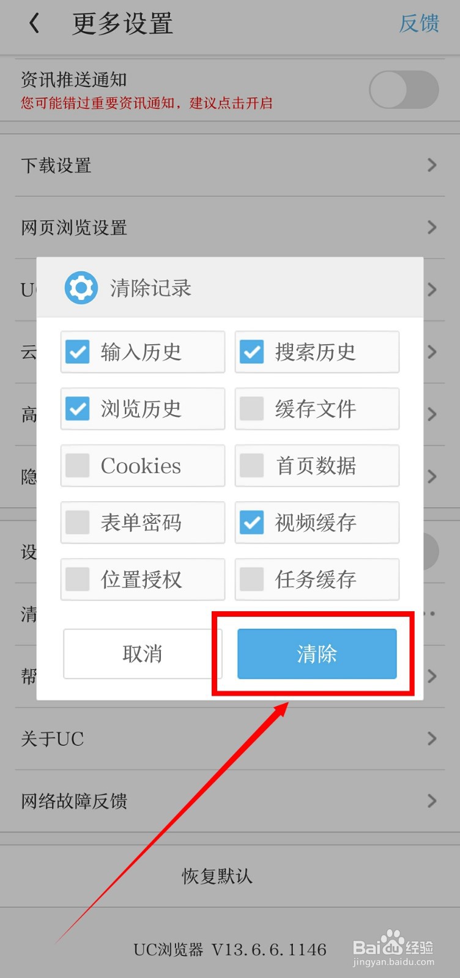Select the 表单密码 checkbox
Screen dimensions: 460x978
click(78, 523)
